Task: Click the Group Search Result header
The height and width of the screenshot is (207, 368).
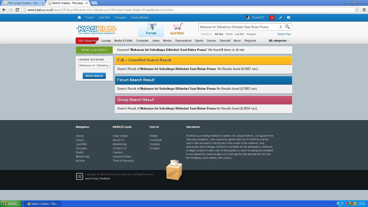Action: tap(204, 100)
